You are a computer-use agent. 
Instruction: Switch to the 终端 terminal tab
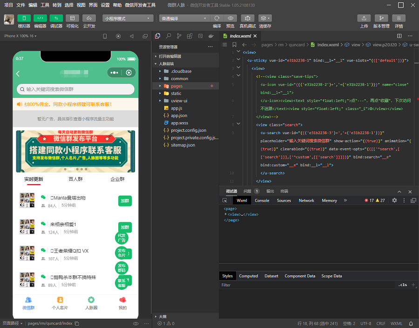(x=284, y=191)
